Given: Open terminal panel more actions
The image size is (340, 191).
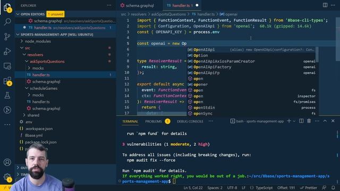Looking at the screenshot, I should click(x=317, y=121).
